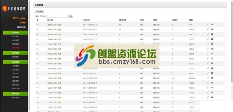
Task: Edit member ID 90 using pencil icon
Action: [x=208, y=54]
